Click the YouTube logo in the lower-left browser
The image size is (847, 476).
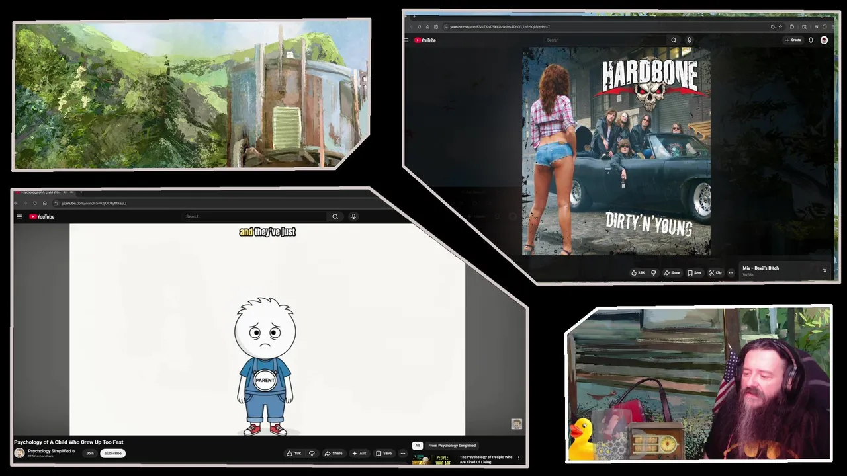42,216
